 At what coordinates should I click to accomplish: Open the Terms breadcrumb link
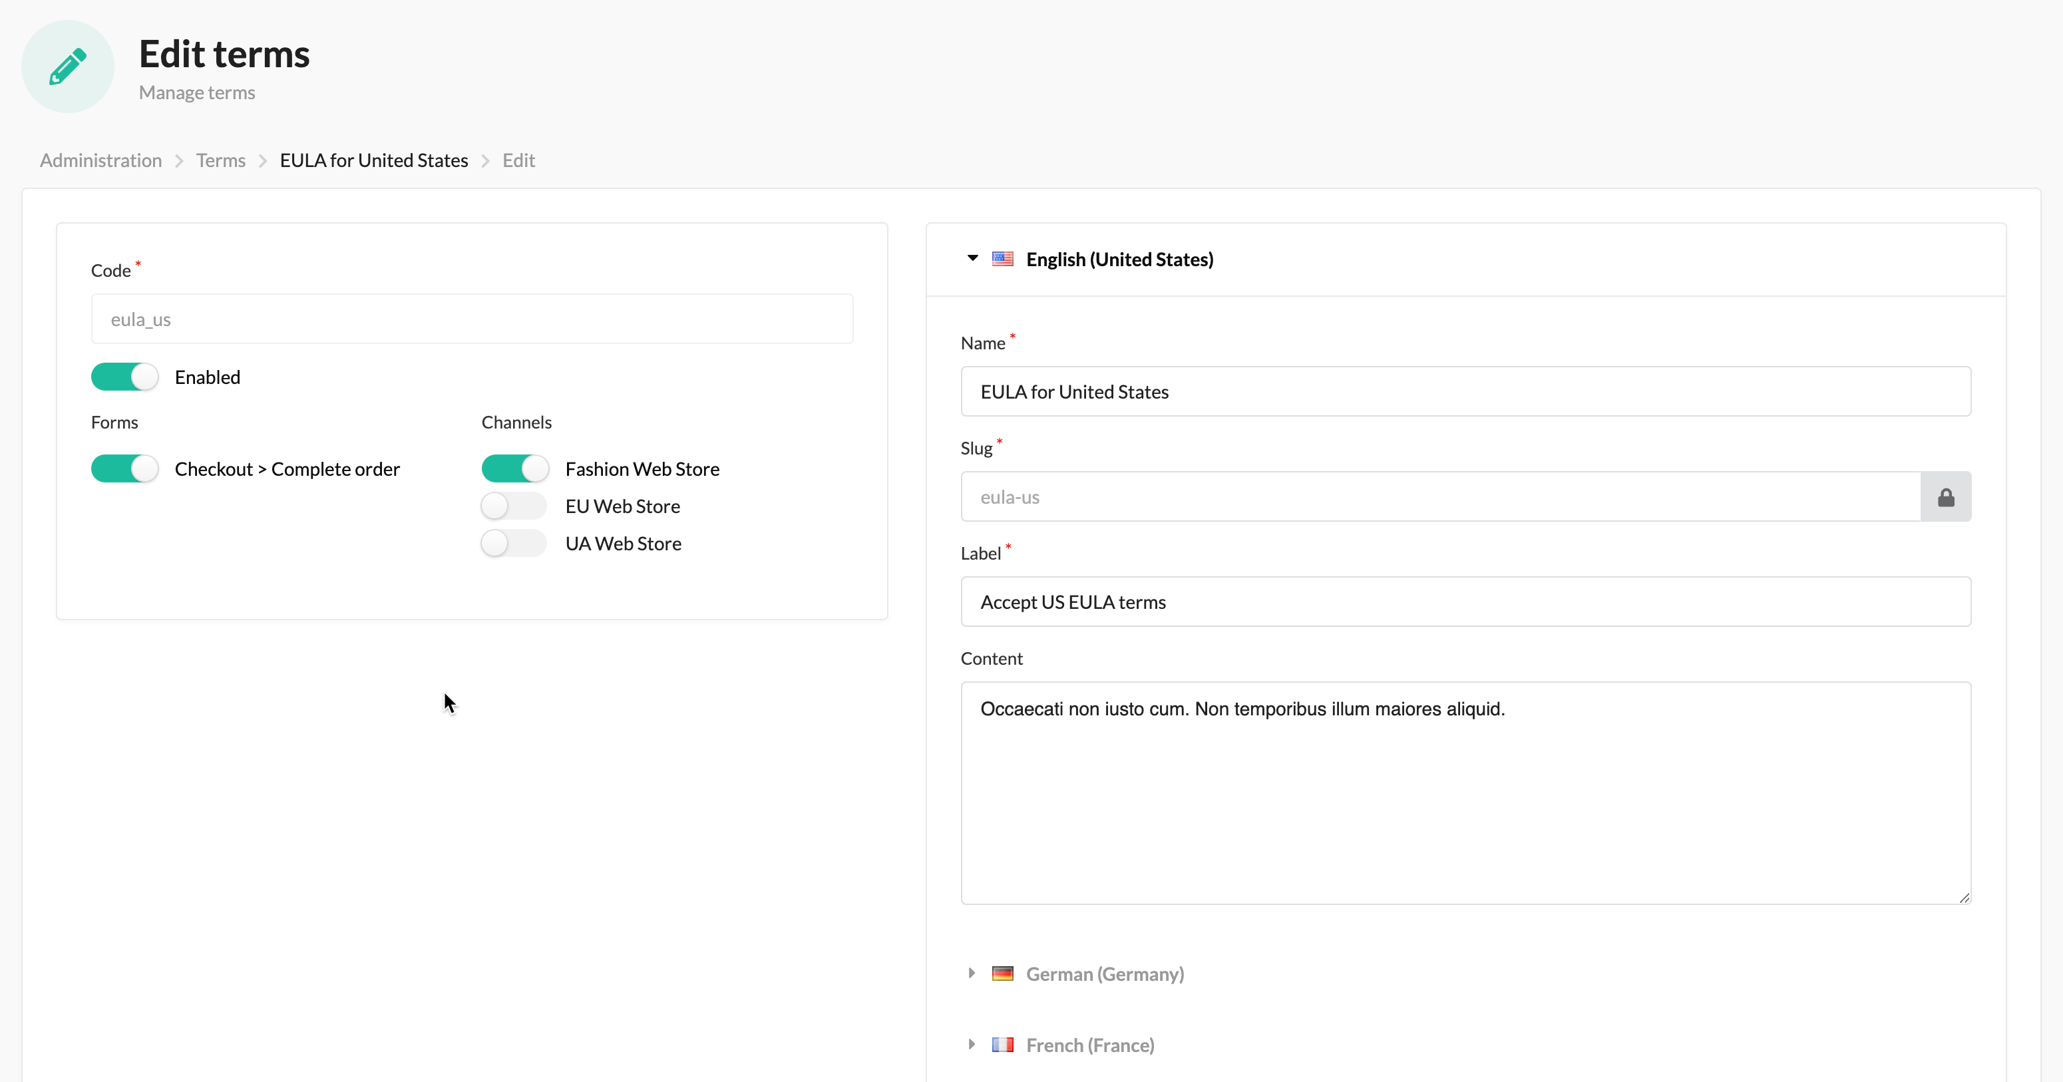click(220, 160)
